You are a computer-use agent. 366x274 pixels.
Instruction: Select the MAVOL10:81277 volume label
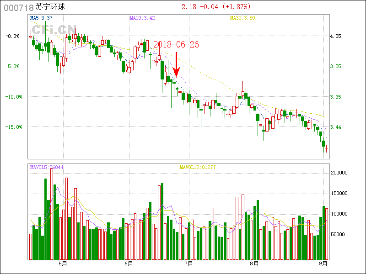point(197,167)
